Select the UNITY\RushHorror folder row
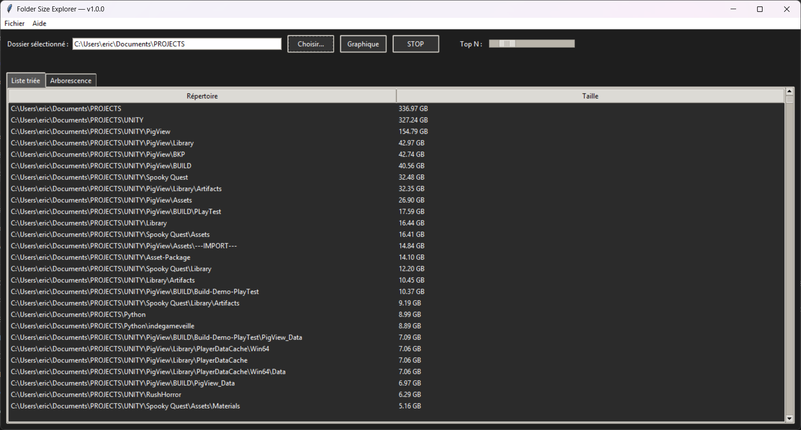801x430 pixels. click(96, 395)
